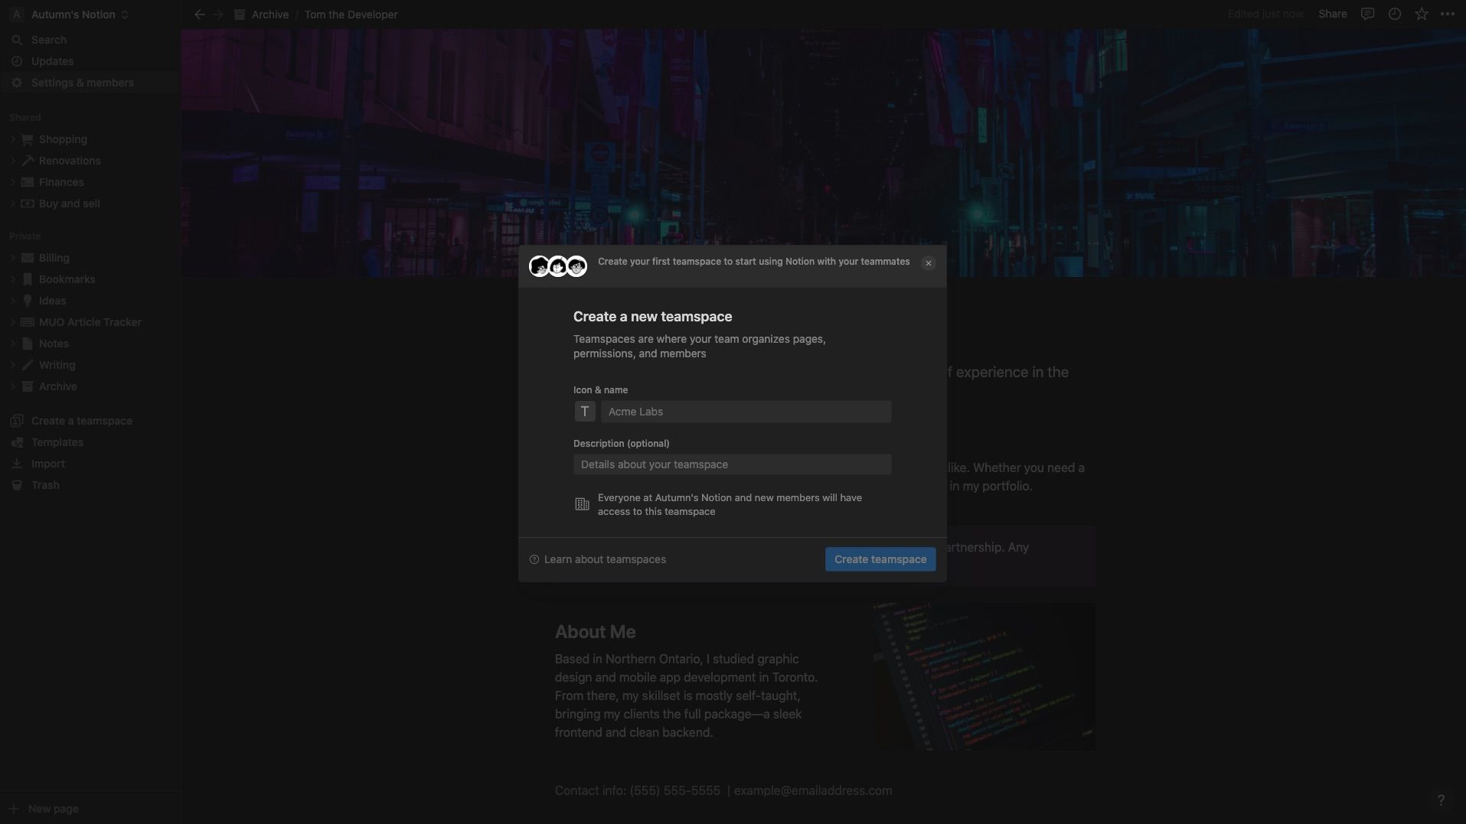
Task: Choose the teamspace icon T
Action: [x=585, y=412]
